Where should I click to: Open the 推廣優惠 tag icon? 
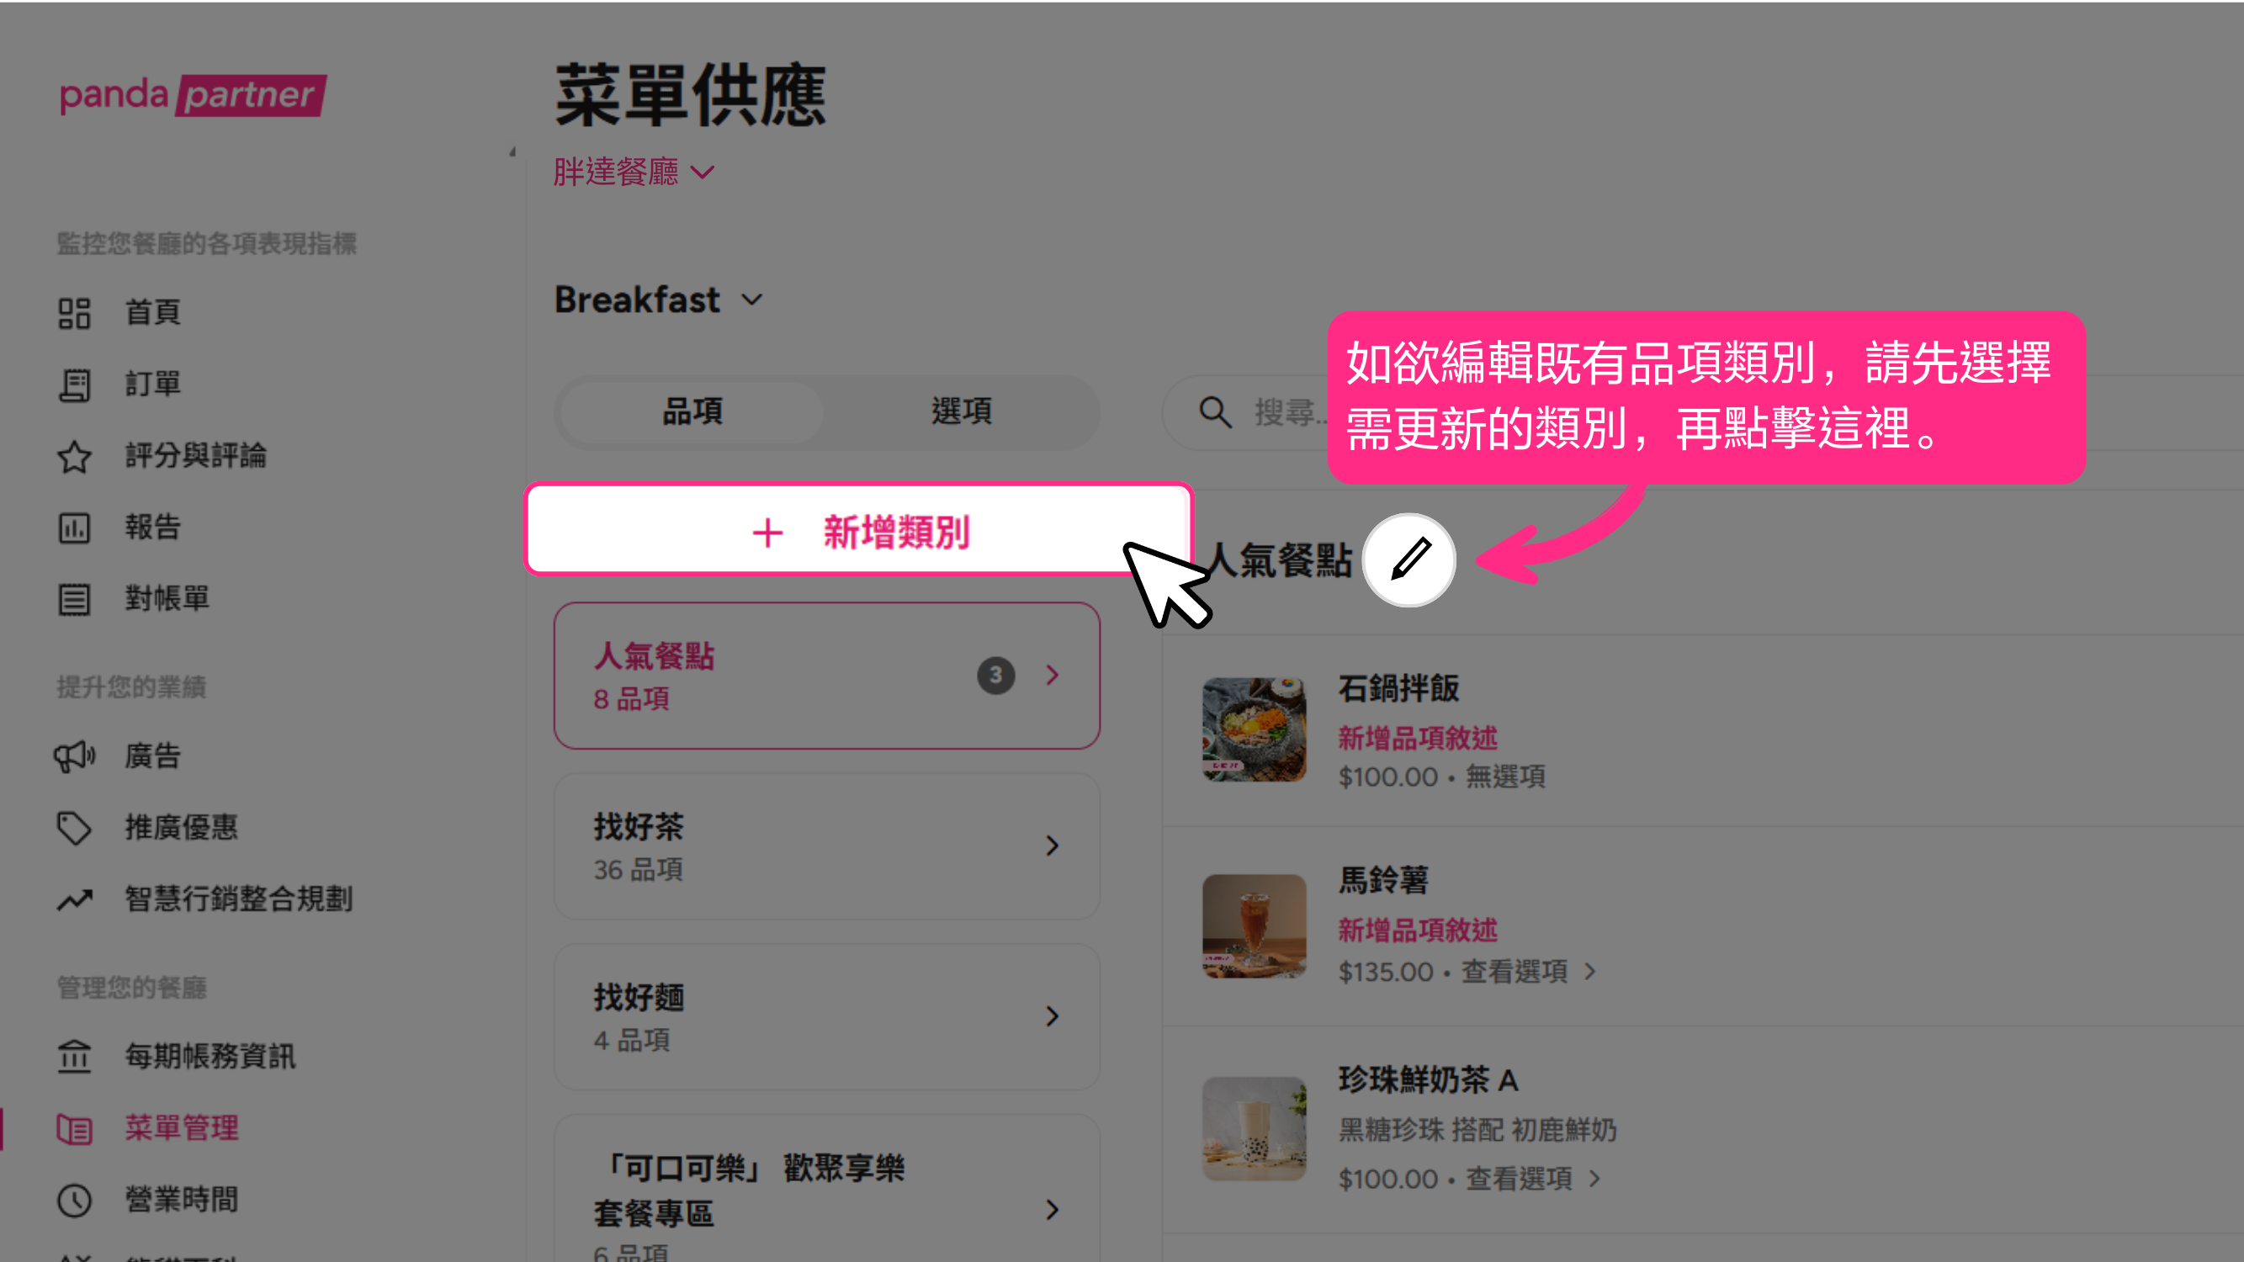point(74,827)
